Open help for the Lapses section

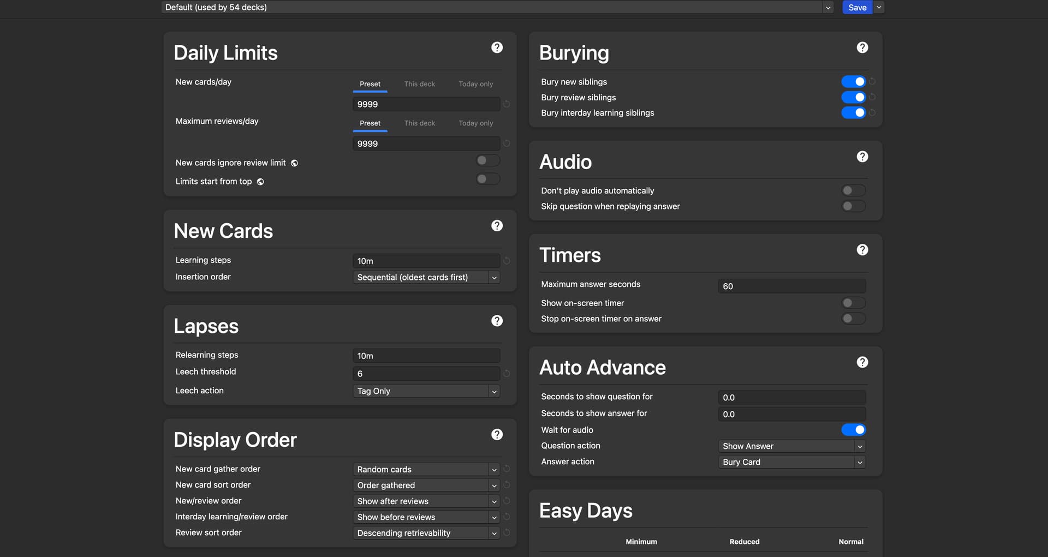click(497, 321)
